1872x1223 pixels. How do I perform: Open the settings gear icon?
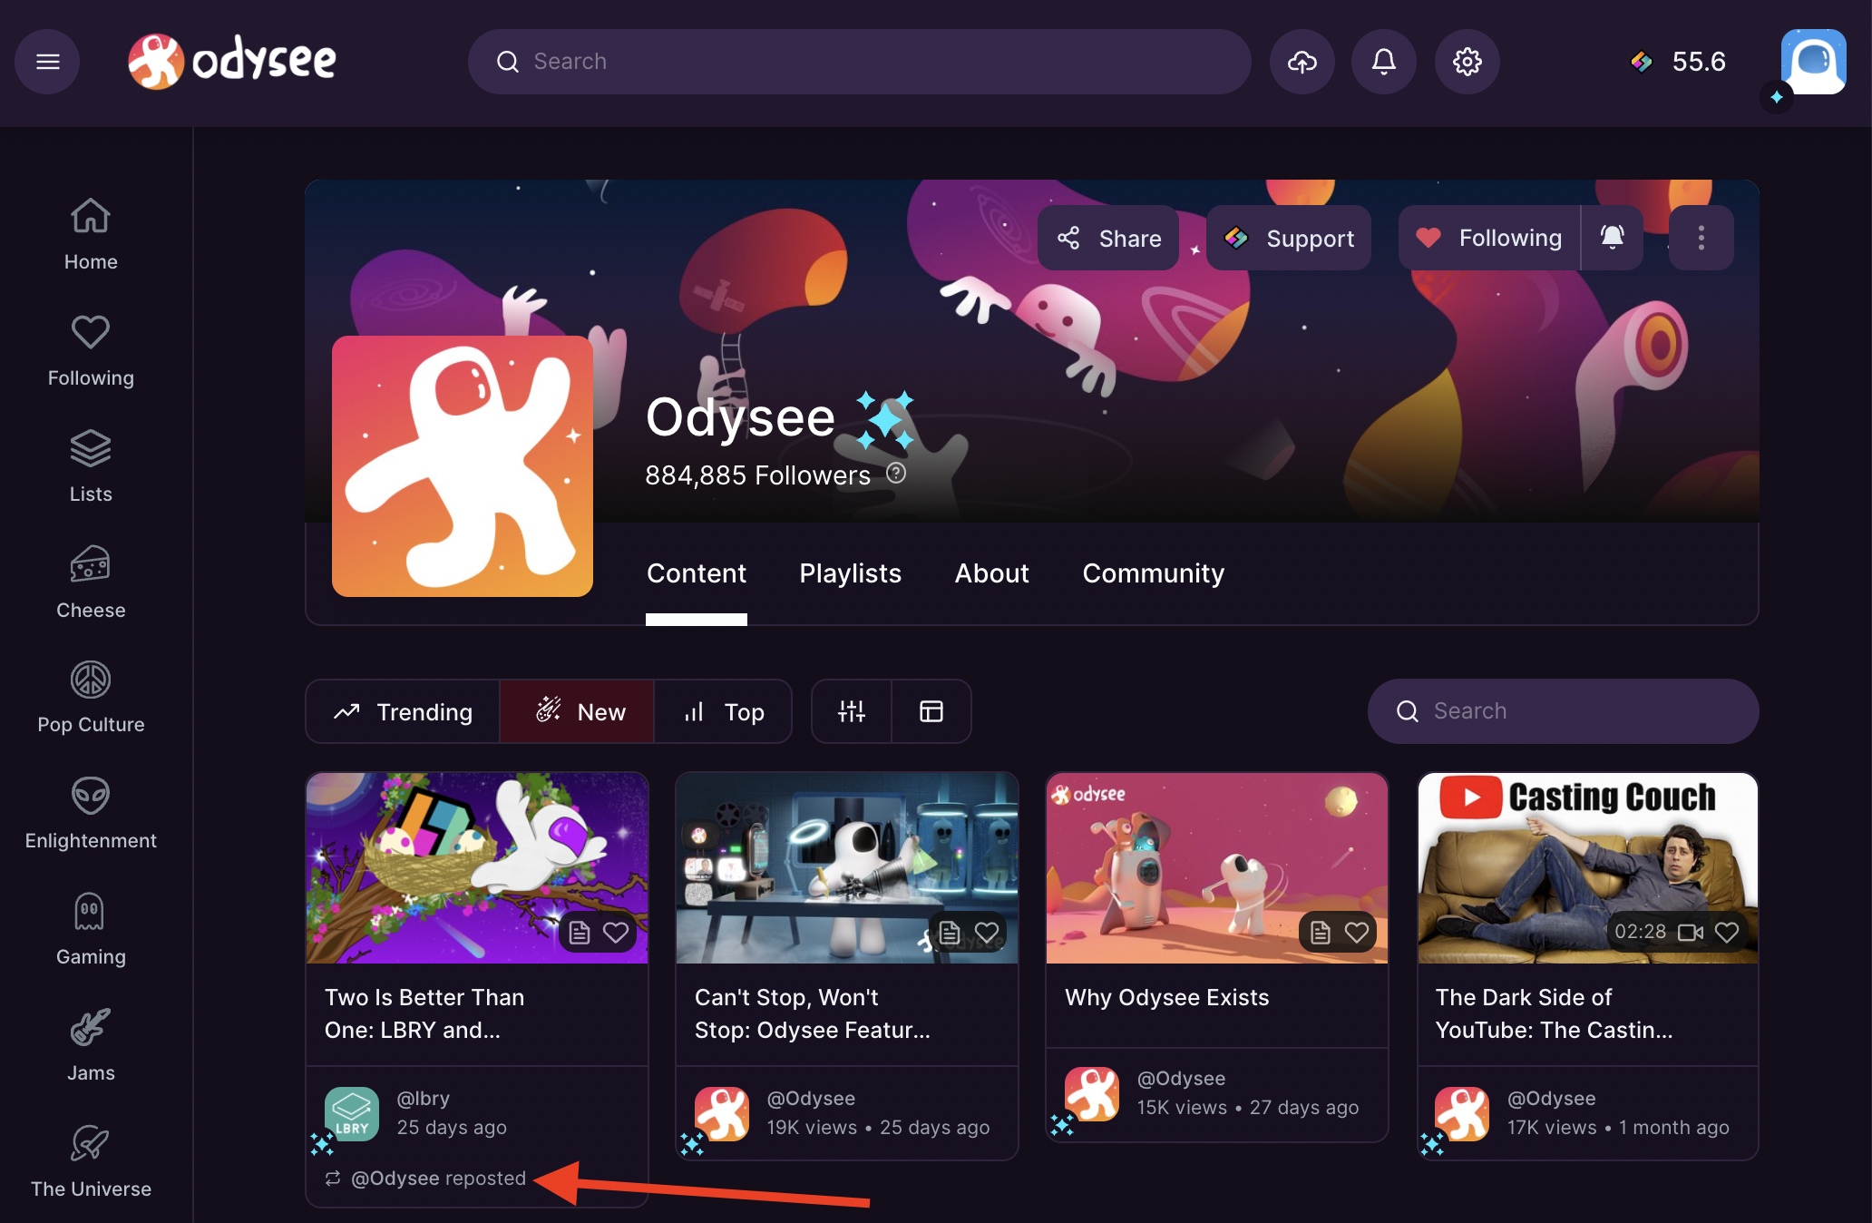point(1467,62)
